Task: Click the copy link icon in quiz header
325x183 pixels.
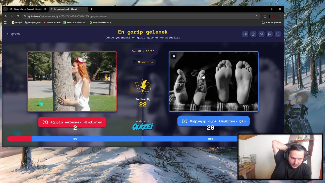Action: pyautogui.click(x=253, y=34)
